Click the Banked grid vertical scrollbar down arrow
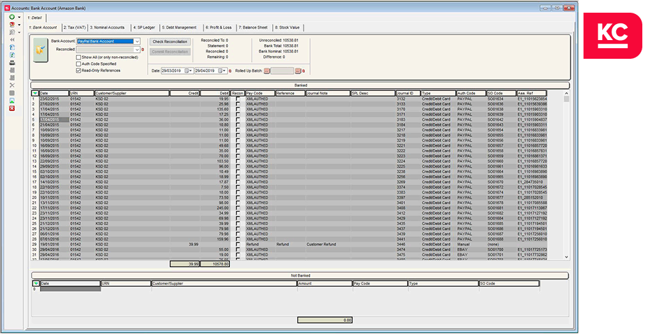The height and width of the screenshot is (334, 645). 566,257
